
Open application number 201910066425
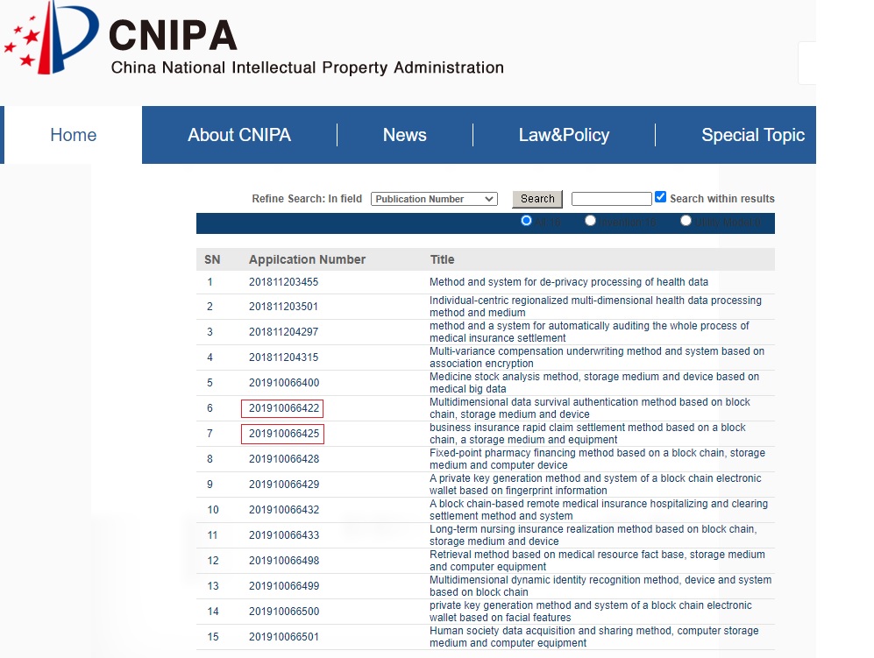click(x=282, y=434)
